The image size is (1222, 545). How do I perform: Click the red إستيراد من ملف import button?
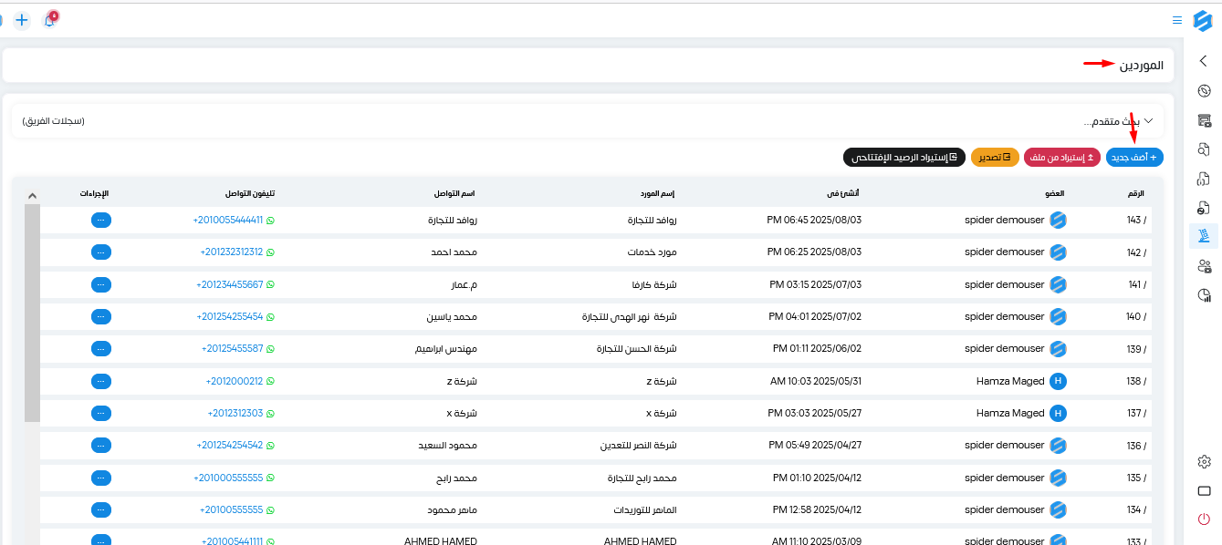[x=1062, y=158]
